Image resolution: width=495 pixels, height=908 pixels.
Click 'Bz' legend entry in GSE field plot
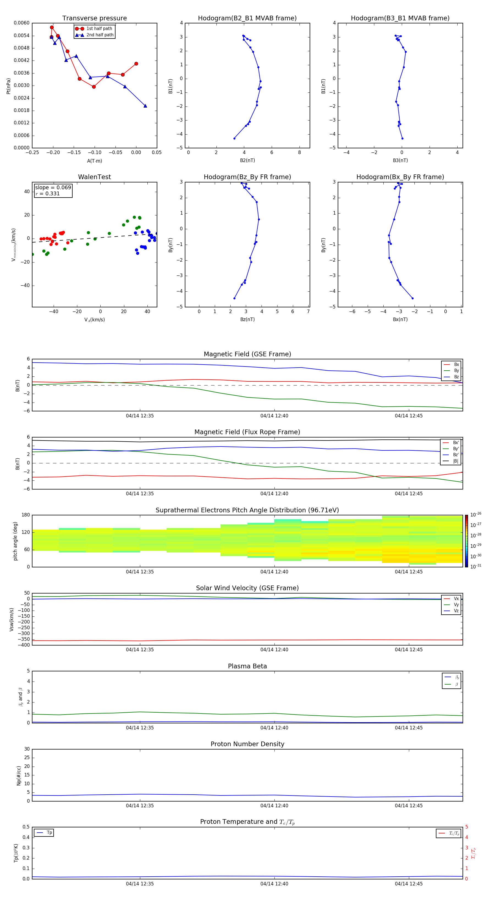(x=451, y=377)
